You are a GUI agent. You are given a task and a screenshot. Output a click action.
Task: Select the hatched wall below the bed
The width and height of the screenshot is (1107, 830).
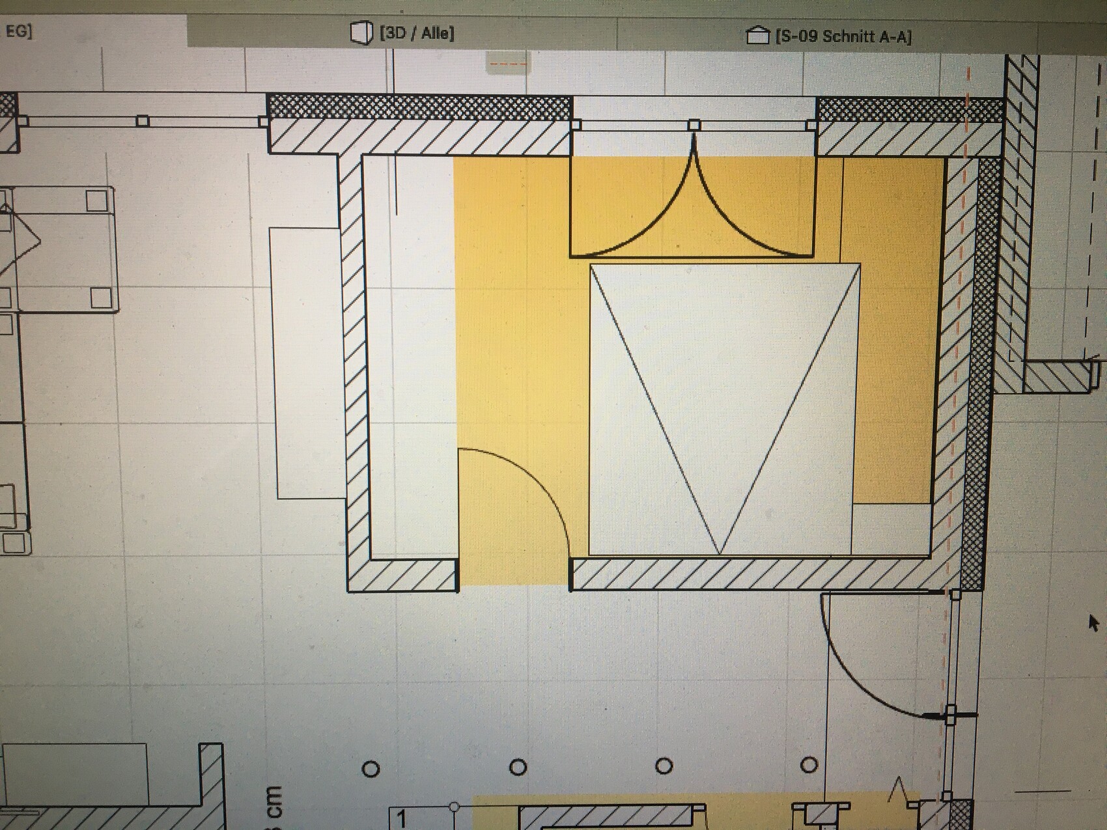(x=749, y=574)
